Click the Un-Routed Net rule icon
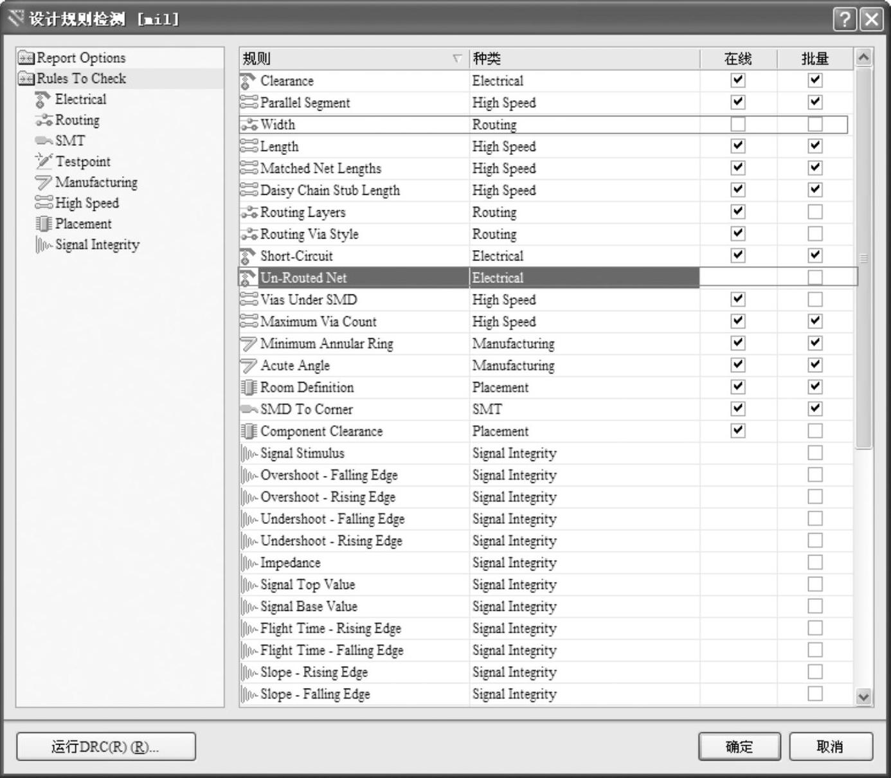 [248, 278]
